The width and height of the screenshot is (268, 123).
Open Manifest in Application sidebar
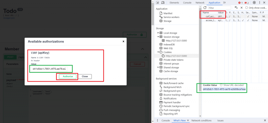pyautogui.click(x=168, y=13)
